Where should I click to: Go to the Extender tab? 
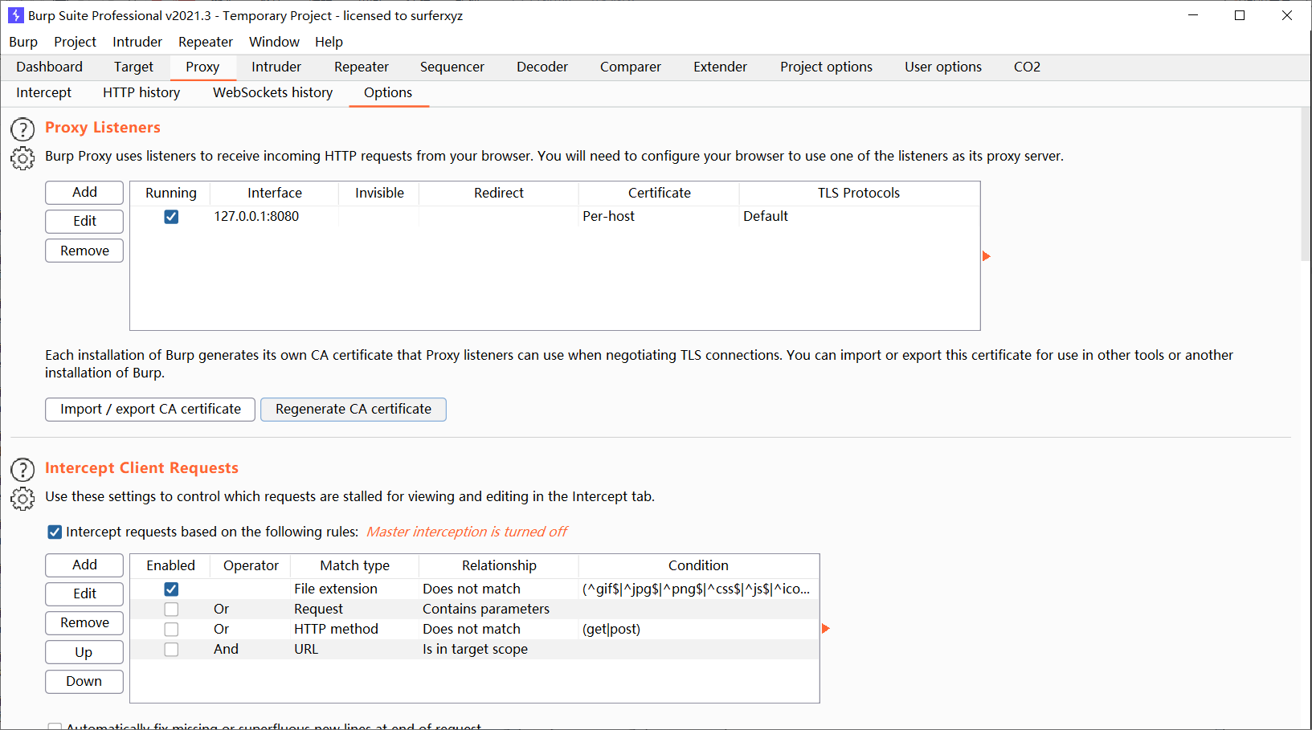click(x=721, y=67)
